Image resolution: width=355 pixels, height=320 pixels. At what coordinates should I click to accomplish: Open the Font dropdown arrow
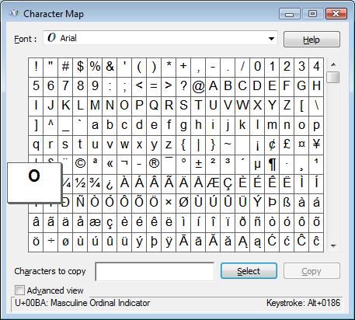pos(271,39)
